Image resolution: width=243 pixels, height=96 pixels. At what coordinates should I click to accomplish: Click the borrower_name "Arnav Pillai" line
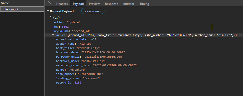pos(80,61)
